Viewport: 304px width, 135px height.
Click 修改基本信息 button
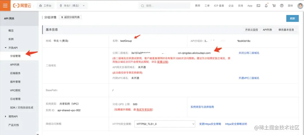pos(286,30)
